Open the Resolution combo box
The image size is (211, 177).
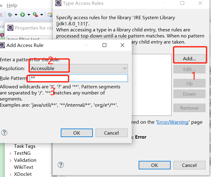[79, 68]
